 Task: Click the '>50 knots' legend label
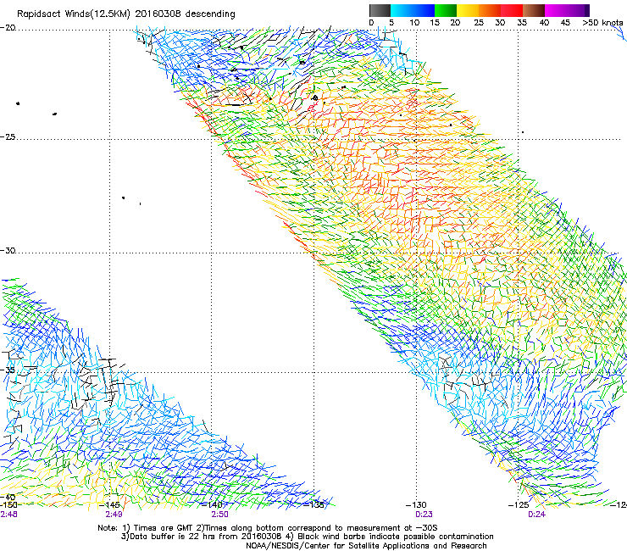coord(603,23)
